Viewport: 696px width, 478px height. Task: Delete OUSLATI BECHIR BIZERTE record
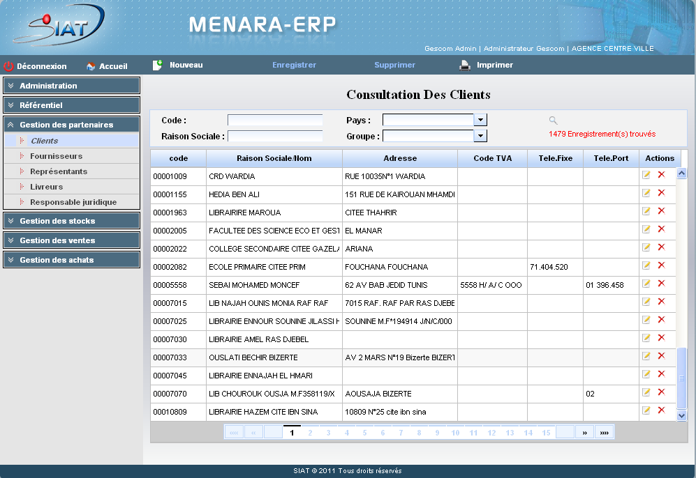point(661,356)
